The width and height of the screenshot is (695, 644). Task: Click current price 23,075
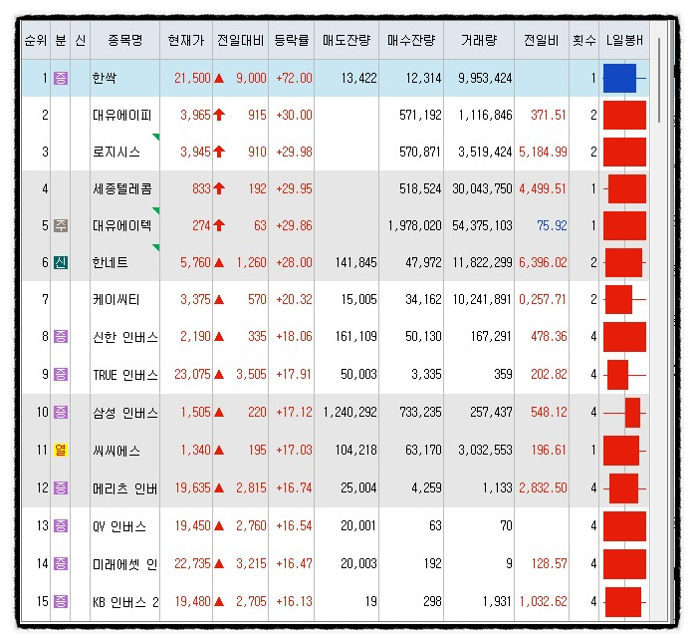point(192,374)
